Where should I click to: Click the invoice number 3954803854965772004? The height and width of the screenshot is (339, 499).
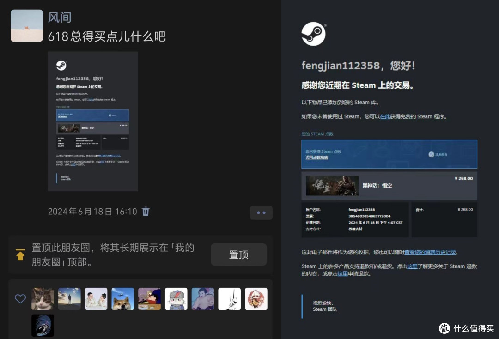370,216
